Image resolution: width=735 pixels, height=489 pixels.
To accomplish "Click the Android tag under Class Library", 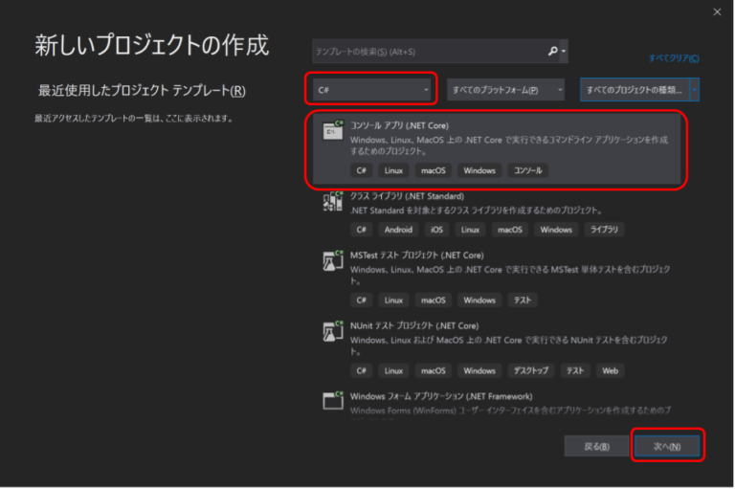I will pyautogui.click(x=398, y=230).
